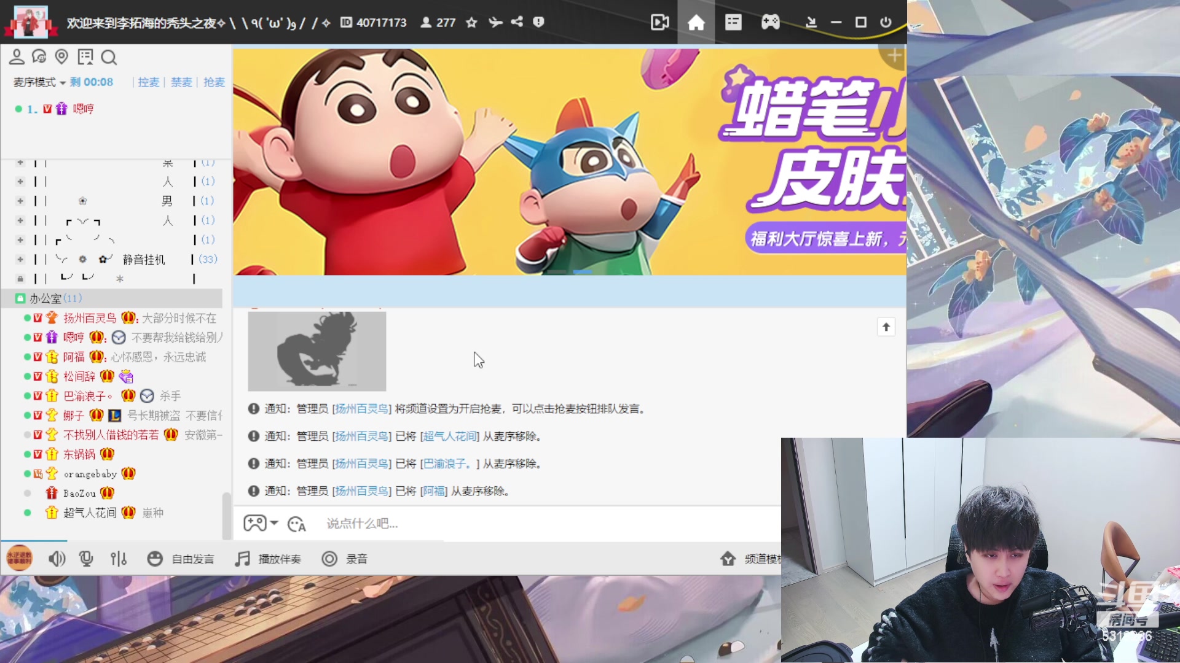Click the scroll-to-top arrow button in chat
Image resolution: width=1180 pixels, height=663 pixels.
(x=886, y=327)
